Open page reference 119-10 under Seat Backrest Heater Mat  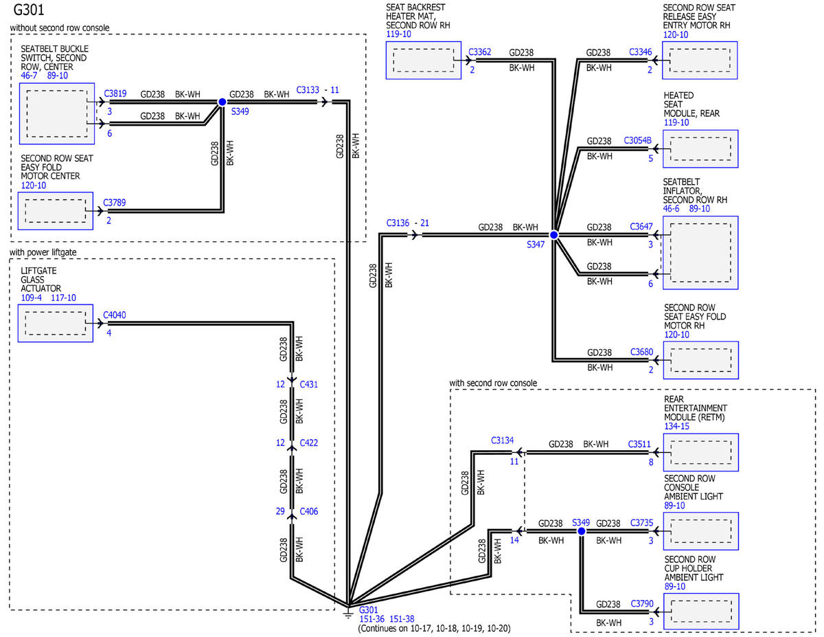pyautogui.click(x=399, y=34)
